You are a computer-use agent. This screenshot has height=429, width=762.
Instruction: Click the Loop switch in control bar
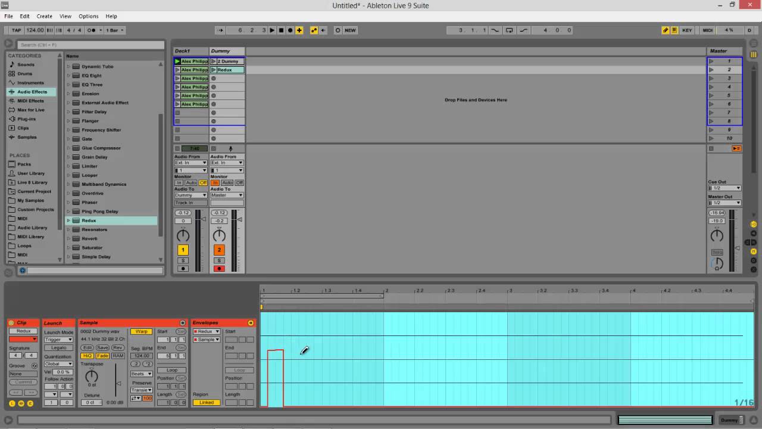[510, 30]
